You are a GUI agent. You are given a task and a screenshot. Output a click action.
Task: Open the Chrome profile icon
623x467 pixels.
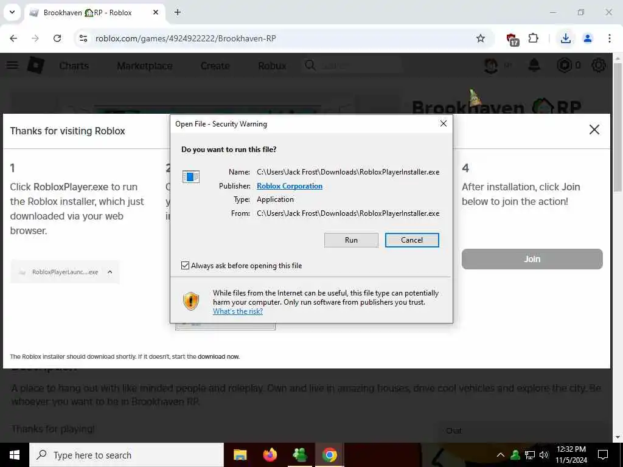click(x=587, y=38)
